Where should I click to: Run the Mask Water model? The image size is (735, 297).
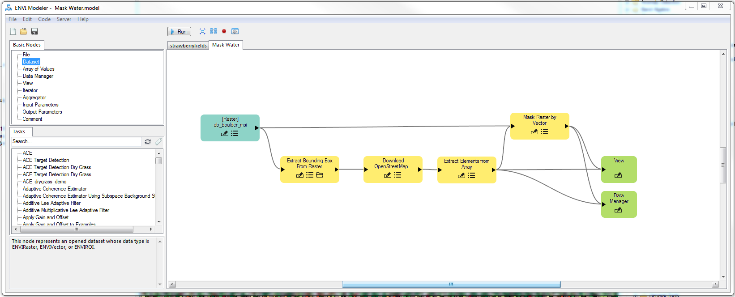tap(179, 32)
